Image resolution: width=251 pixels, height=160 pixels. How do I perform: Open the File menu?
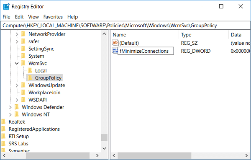click(6, 17)
